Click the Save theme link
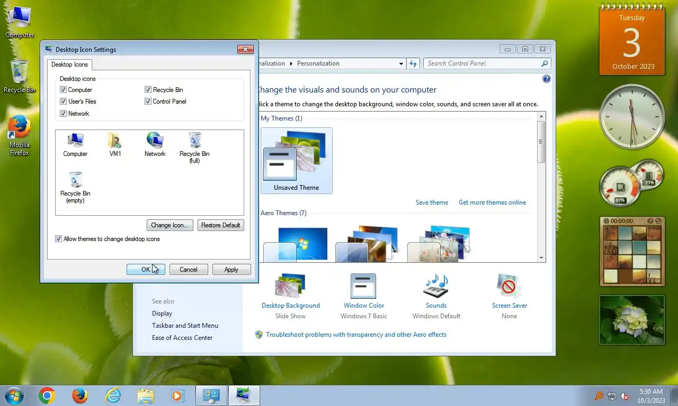 pos(432,202)
